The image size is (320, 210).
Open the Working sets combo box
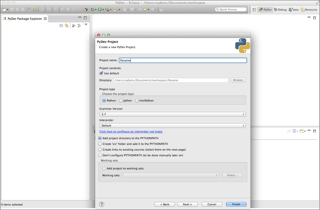[171, 175]
